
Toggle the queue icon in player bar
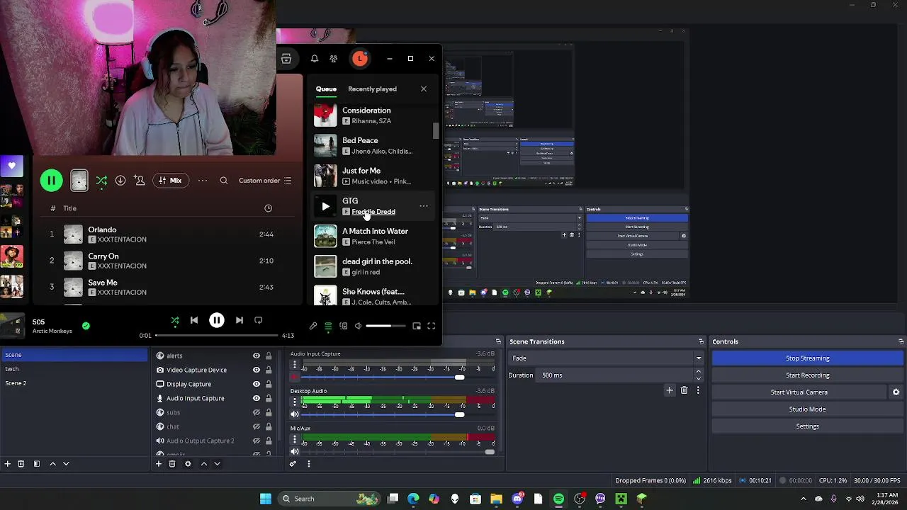point(328,327)
